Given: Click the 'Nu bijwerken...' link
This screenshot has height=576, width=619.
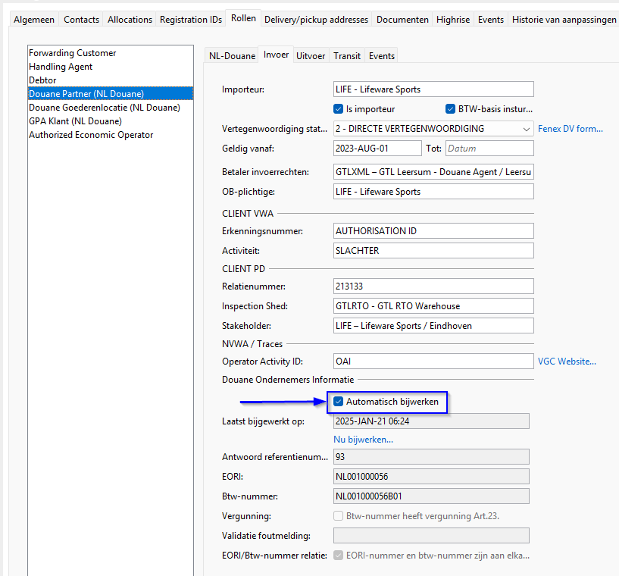Looking at the screenshot, I should click(363, 440).
